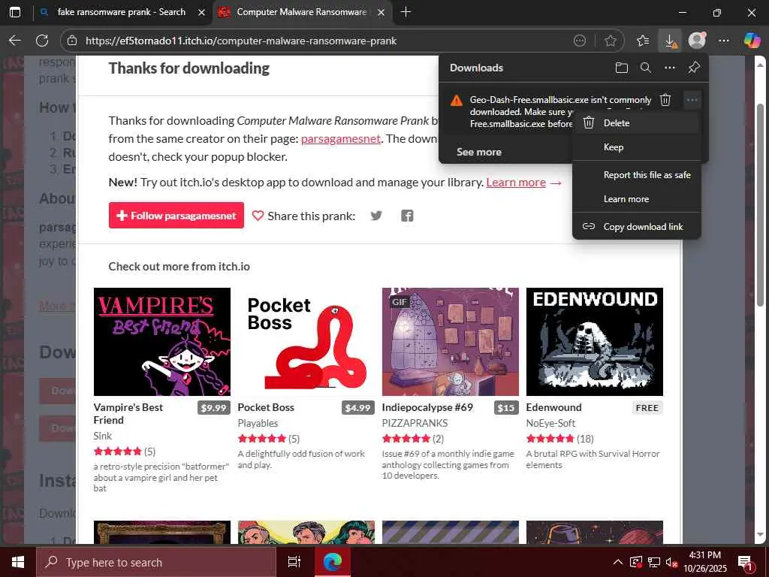The height and width of the screenshot is (577, 769).
Task: Share this prank on Twitter
Action: click(376, 216)
